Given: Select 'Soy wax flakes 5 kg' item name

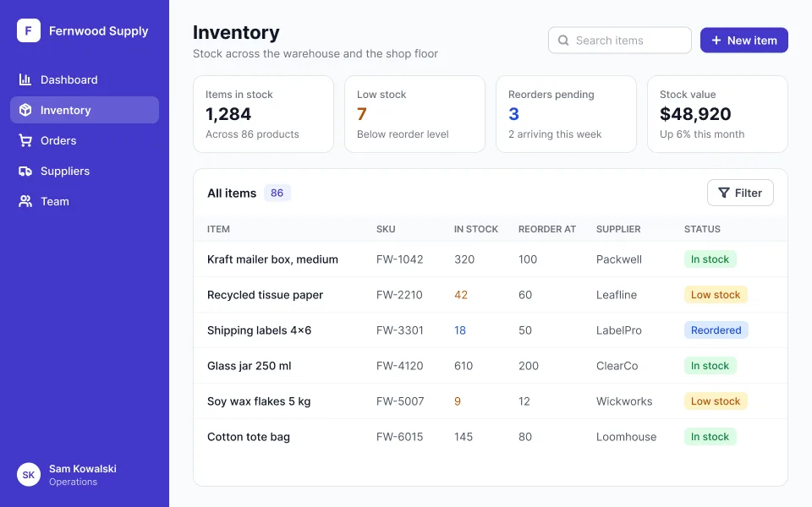Looking at the screenshot, I should click(259, 401).
